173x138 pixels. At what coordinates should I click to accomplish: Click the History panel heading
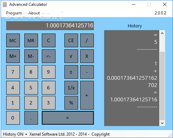point(135,26)
